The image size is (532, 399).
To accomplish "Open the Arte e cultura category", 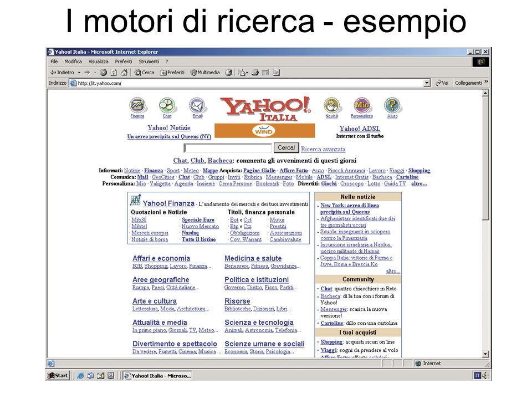I will pos(155,301).
